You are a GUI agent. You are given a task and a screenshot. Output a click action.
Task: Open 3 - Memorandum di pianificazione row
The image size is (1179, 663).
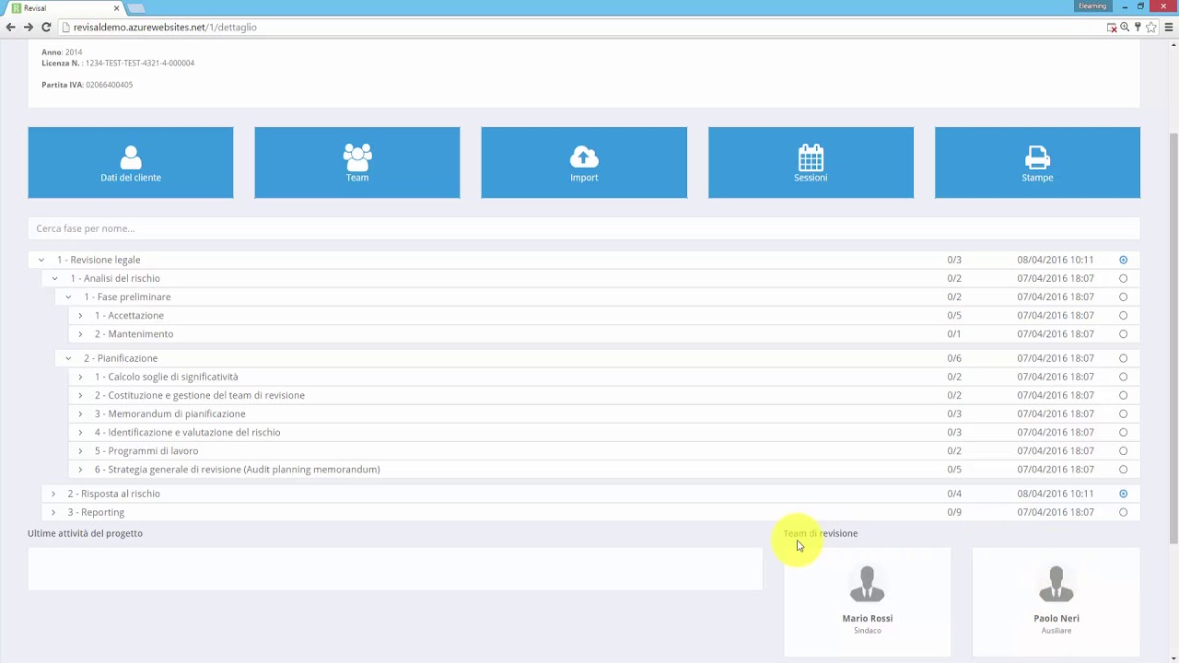coord(604,413)
